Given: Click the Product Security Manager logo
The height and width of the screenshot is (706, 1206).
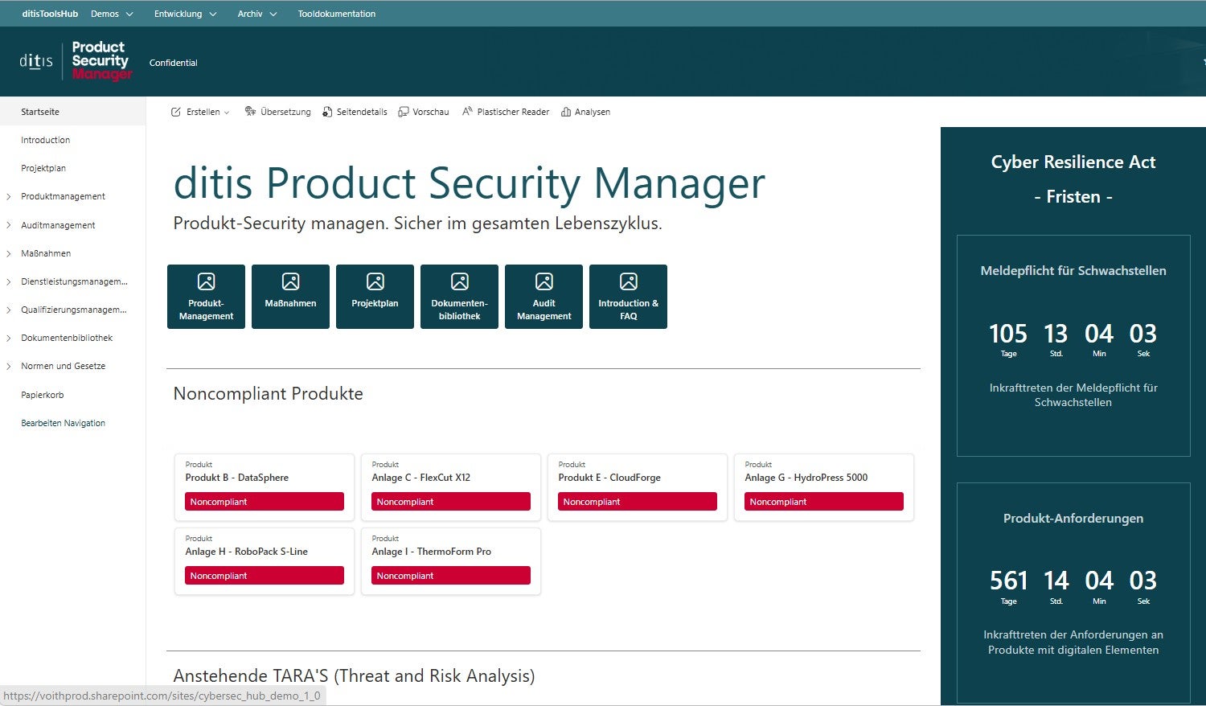Looking at the screenshot, I should (101, 61).
